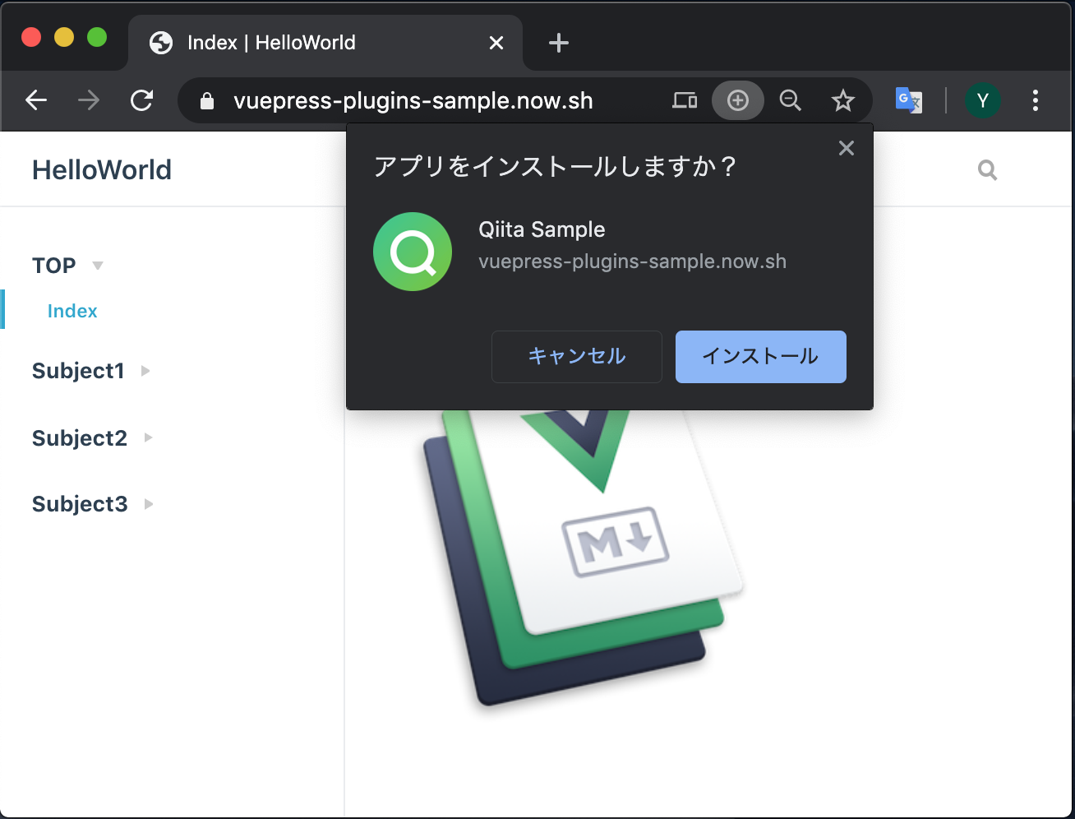Click the キャンセル button
Screen dimensions: 1075x819
click(x=577, y=357)
